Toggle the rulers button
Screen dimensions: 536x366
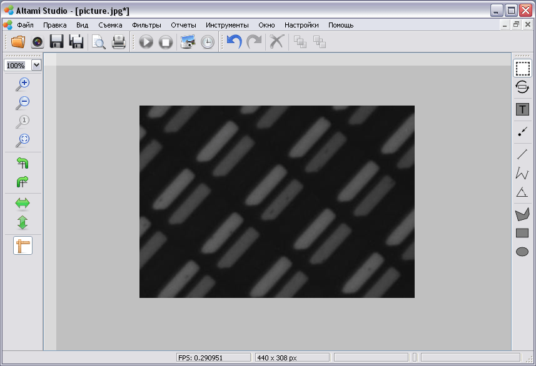tap(23, 245)
